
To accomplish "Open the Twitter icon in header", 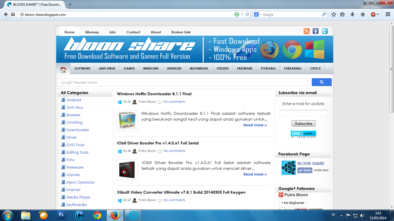I will click(x=325, y=31).
